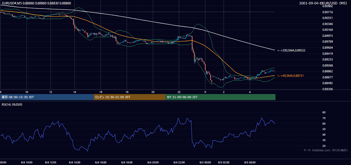Image resolution: width=351 pixels, height=165 pixels.
Task: Click the 0.88492 price axis label
Action: click(328, 83)
